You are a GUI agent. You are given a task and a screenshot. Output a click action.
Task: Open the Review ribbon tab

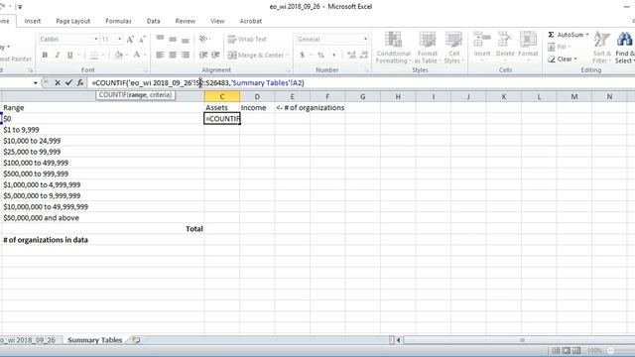click(186, 21)
